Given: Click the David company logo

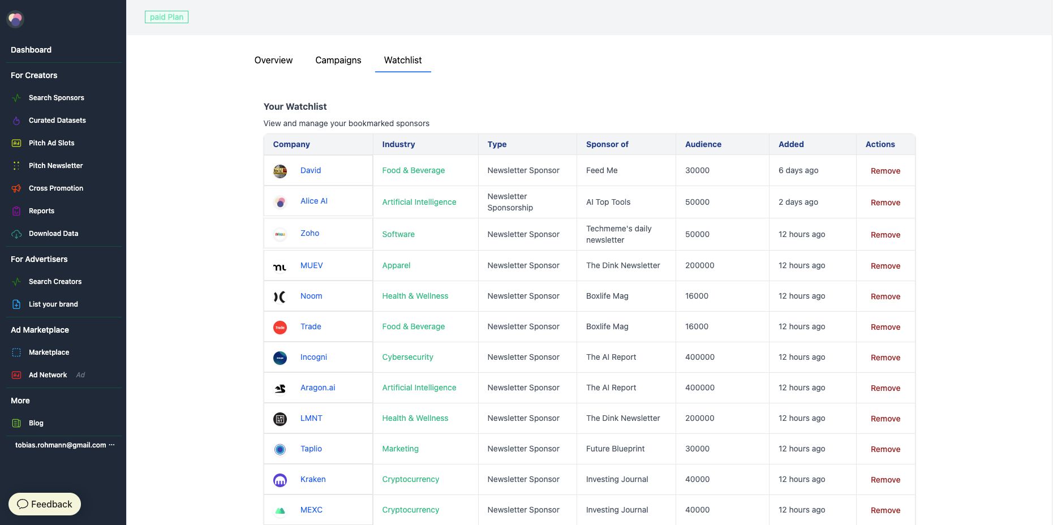Looking at the screenshot, I should [x=280, y=171].
